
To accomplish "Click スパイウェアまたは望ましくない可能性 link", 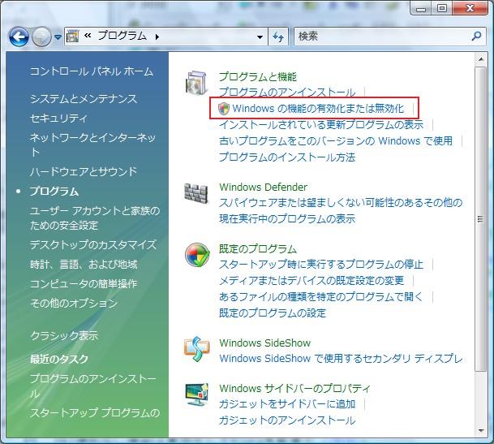I will pos(341,202).
